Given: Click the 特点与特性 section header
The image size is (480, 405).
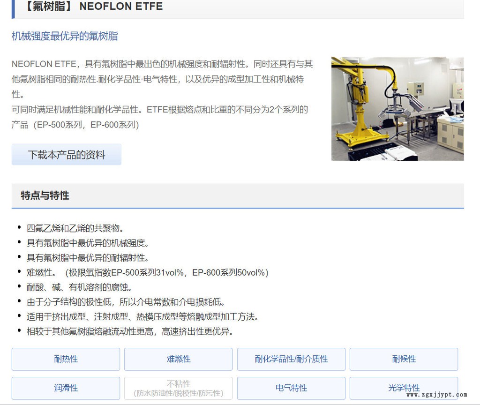Looking at the screenshot, I should [45, 195].
